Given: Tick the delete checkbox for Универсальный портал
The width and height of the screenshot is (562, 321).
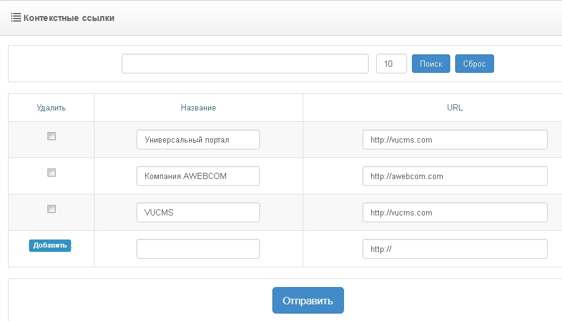Looking at the screenshot, I should 52,136.
